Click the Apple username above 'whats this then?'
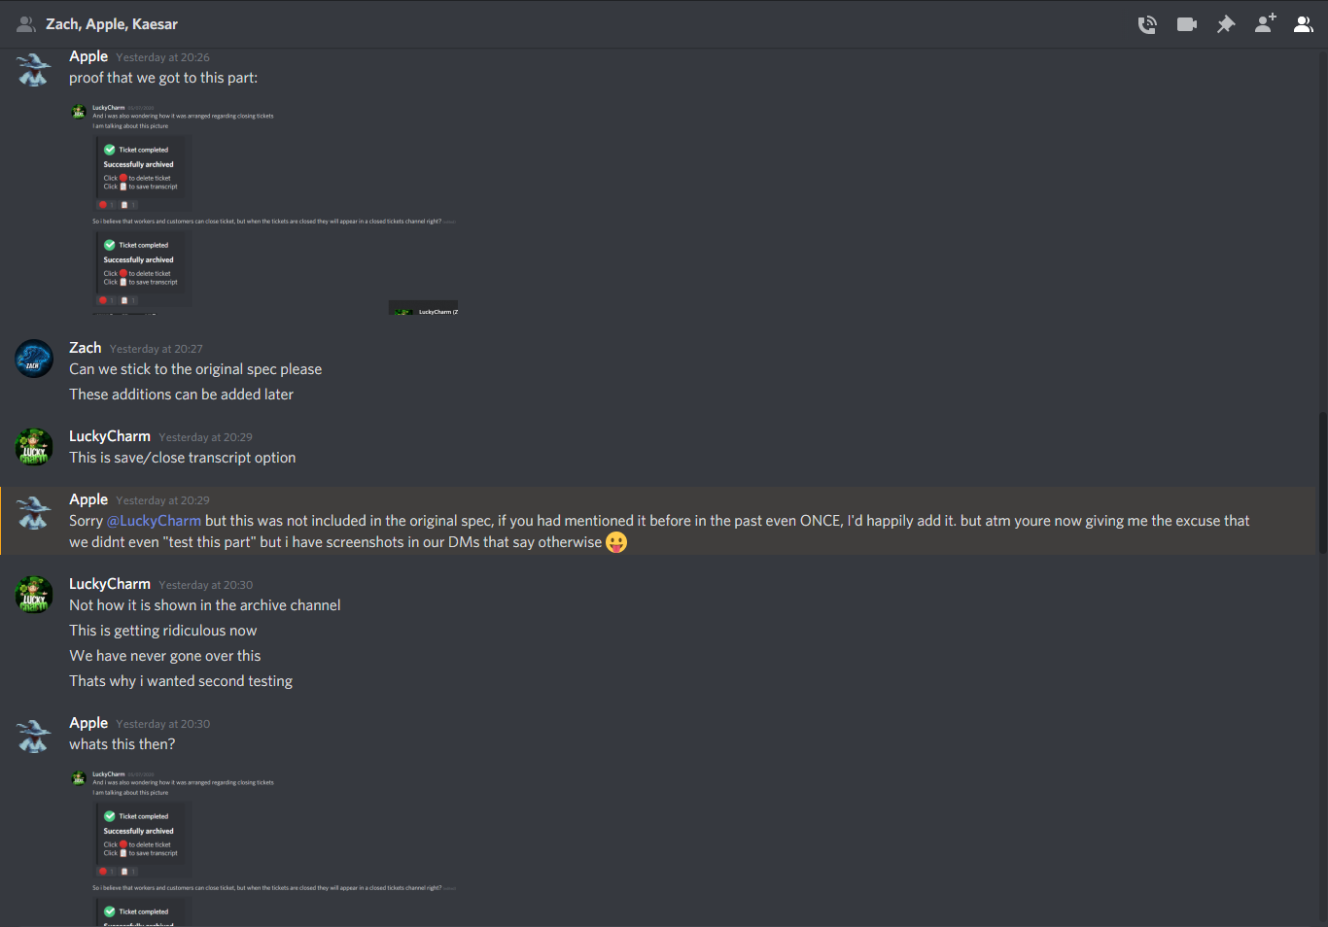This screenshot has width=1328, height=927. click(x=88, y=723)
